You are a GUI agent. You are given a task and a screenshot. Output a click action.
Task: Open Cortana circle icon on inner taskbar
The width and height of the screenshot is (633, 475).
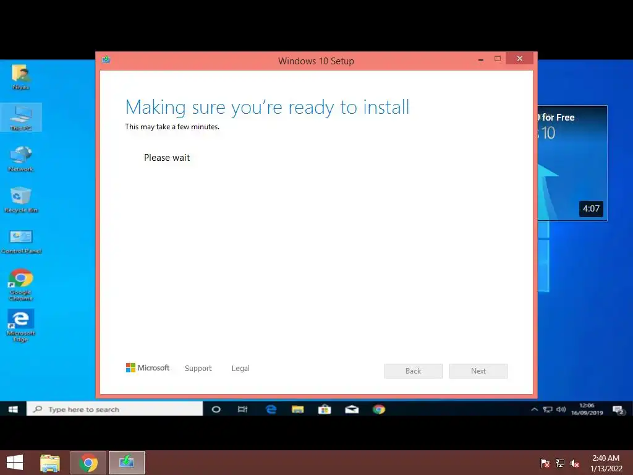(216, 409)
